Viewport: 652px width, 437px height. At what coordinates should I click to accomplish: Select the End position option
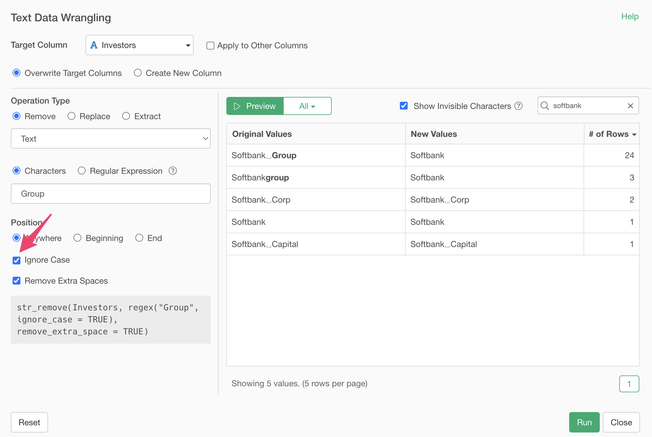(x=139, y=238)
